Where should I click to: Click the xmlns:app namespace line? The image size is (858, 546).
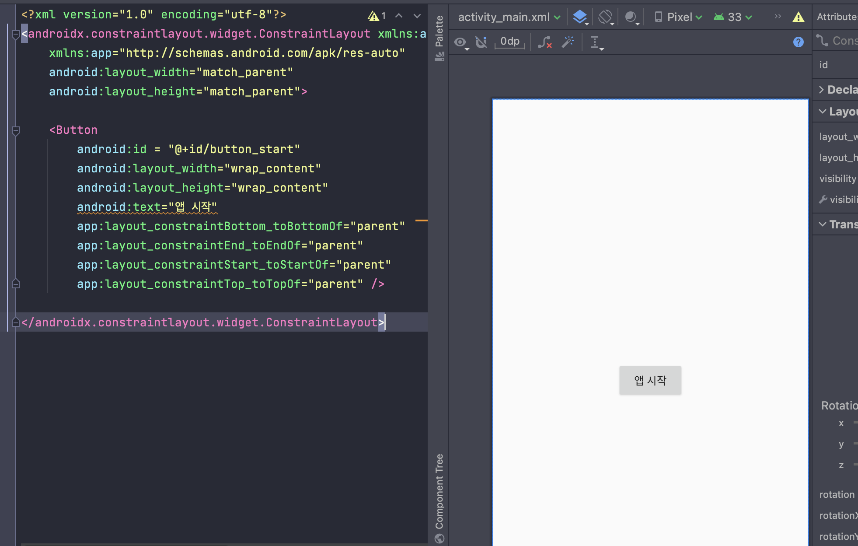(x=227, y=53)
